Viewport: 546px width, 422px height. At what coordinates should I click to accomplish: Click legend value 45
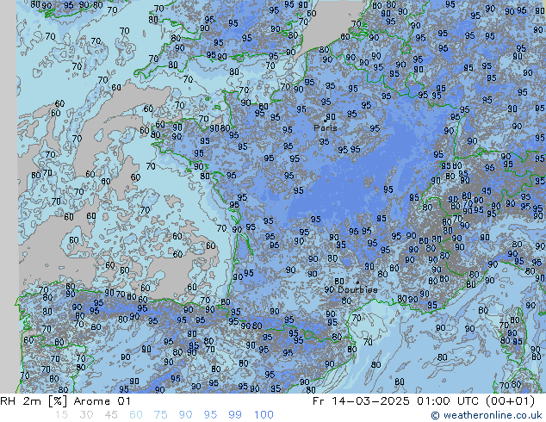[x=111, y=415]
